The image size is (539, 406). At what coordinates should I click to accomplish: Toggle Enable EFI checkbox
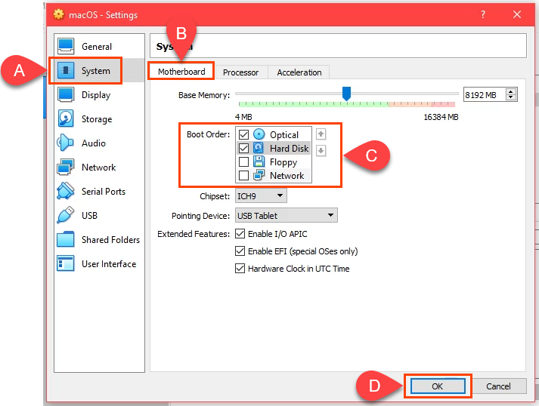240,251
